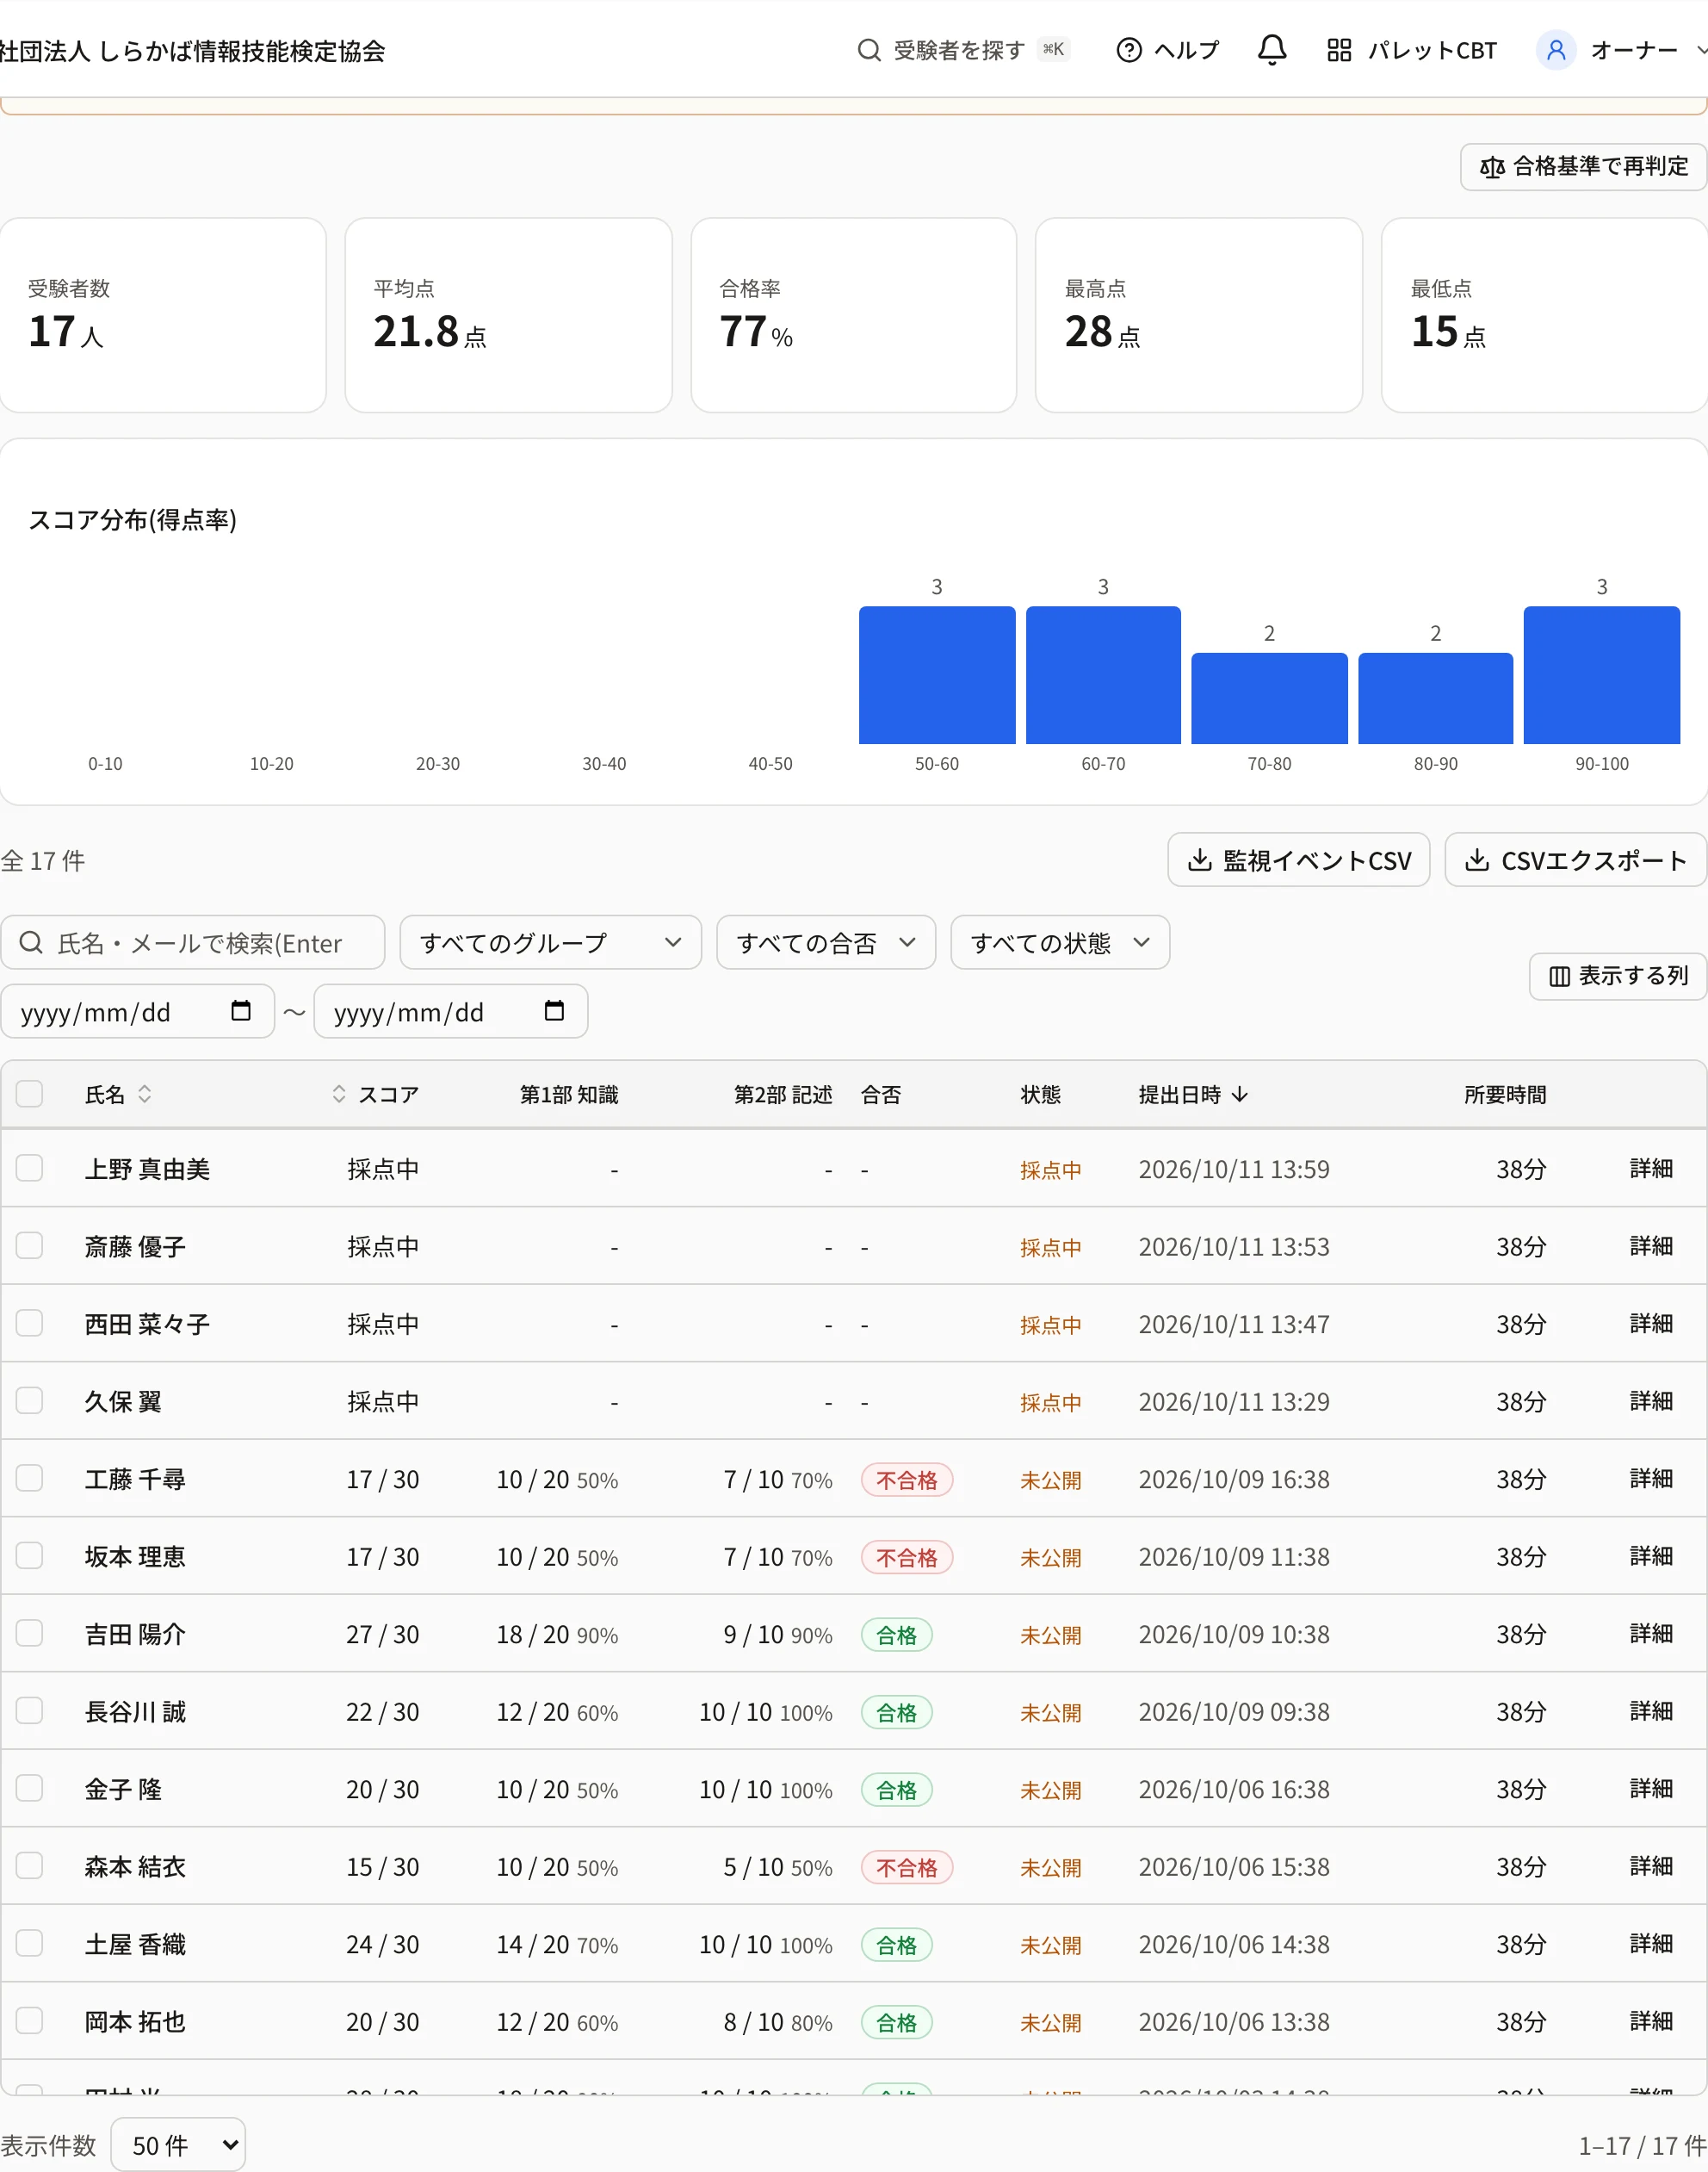The width and height of the screenshot is (1708, 2172).
Task: Click the 所要時間 column header
Action: tap(1504, 1094)
